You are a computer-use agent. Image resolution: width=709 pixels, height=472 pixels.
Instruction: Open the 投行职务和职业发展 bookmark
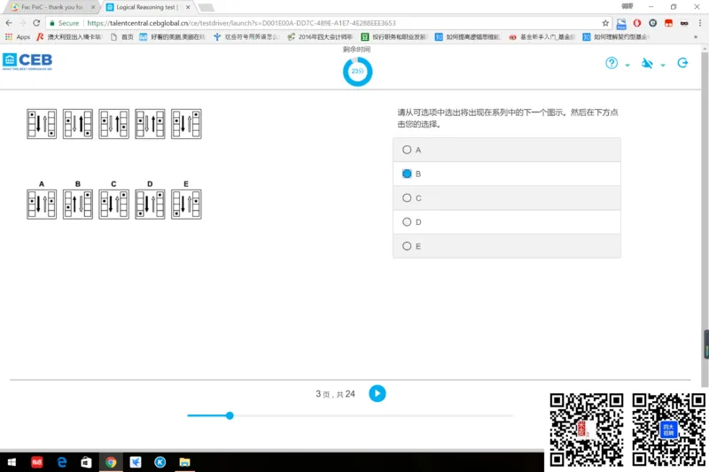[x=394, y=37]
